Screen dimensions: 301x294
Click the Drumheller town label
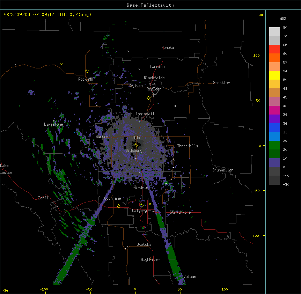(x=223, y=170)
